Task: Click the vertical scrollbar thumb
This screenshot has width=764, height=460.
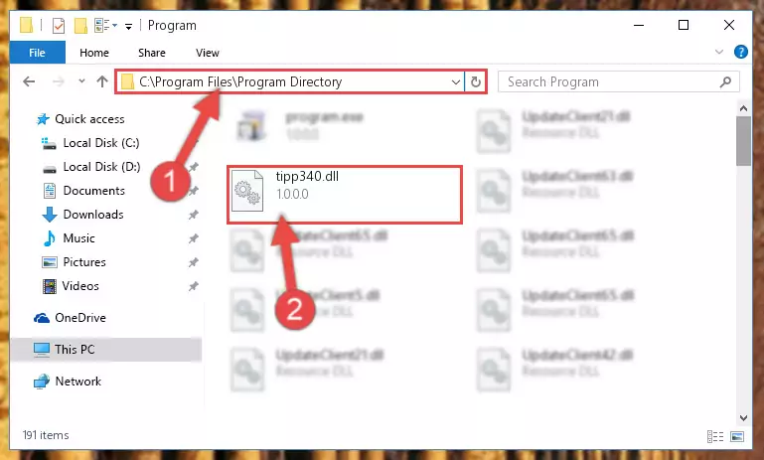Action: tap(743, 141)
